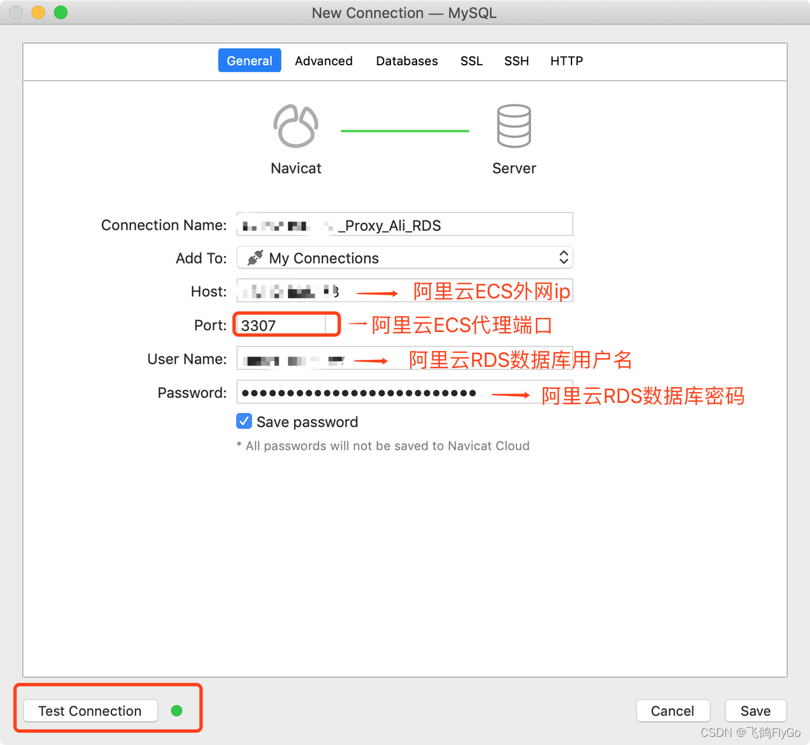Click the plug icon in Add To field
Viewport: 810px width, 745px height.
(x=255, y=258)
